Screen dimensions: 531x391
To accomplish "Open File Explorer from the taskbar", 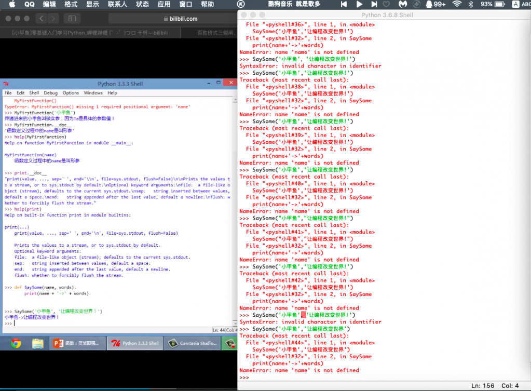I will pos(38,343).
